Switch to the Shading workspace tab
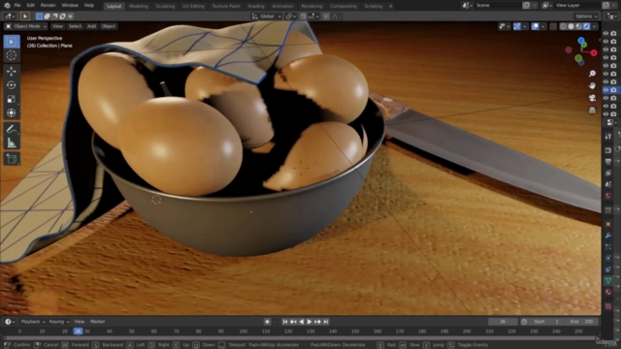The width and height of the screenshot is (621, 349). point(255,6)
